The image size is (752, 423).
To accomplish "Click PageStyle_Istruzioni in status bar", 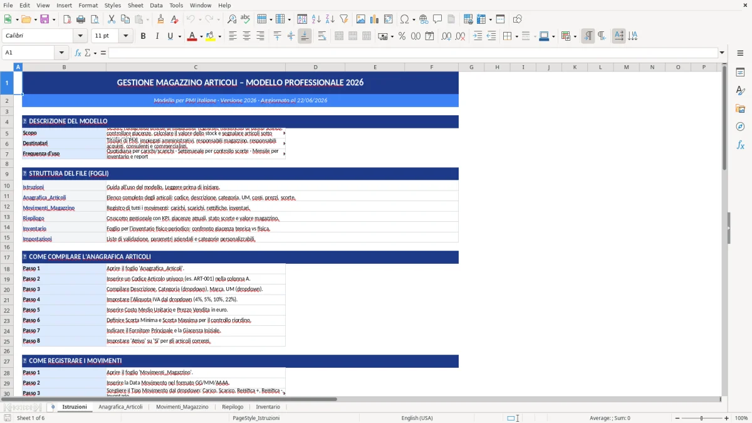I will [256, 418].
